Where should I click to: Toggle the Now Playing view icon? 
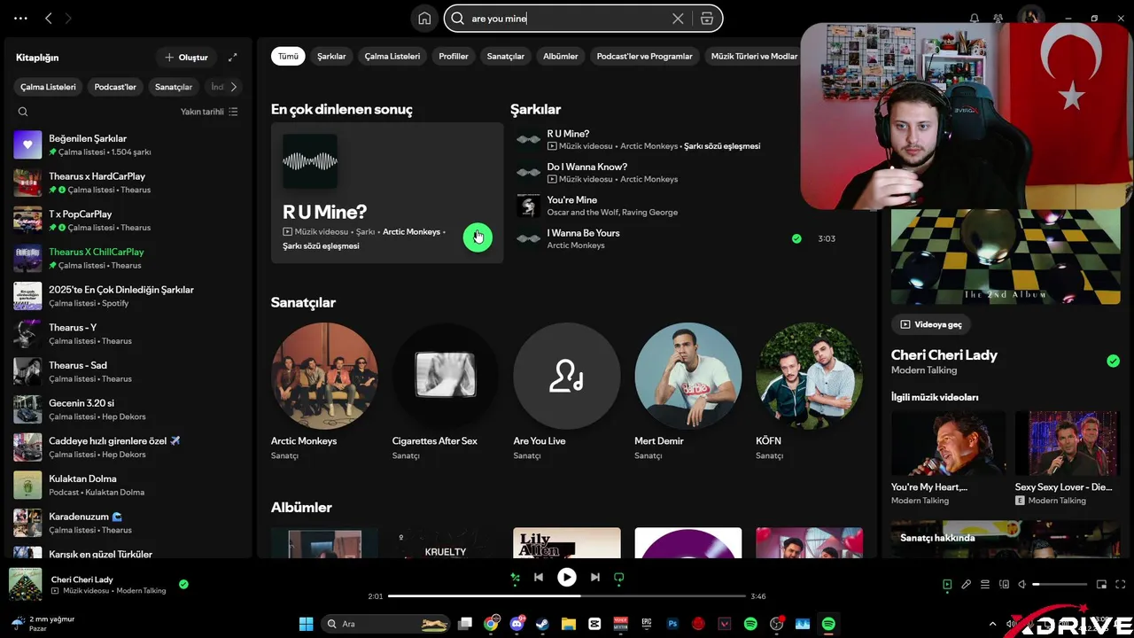[947, 584]
